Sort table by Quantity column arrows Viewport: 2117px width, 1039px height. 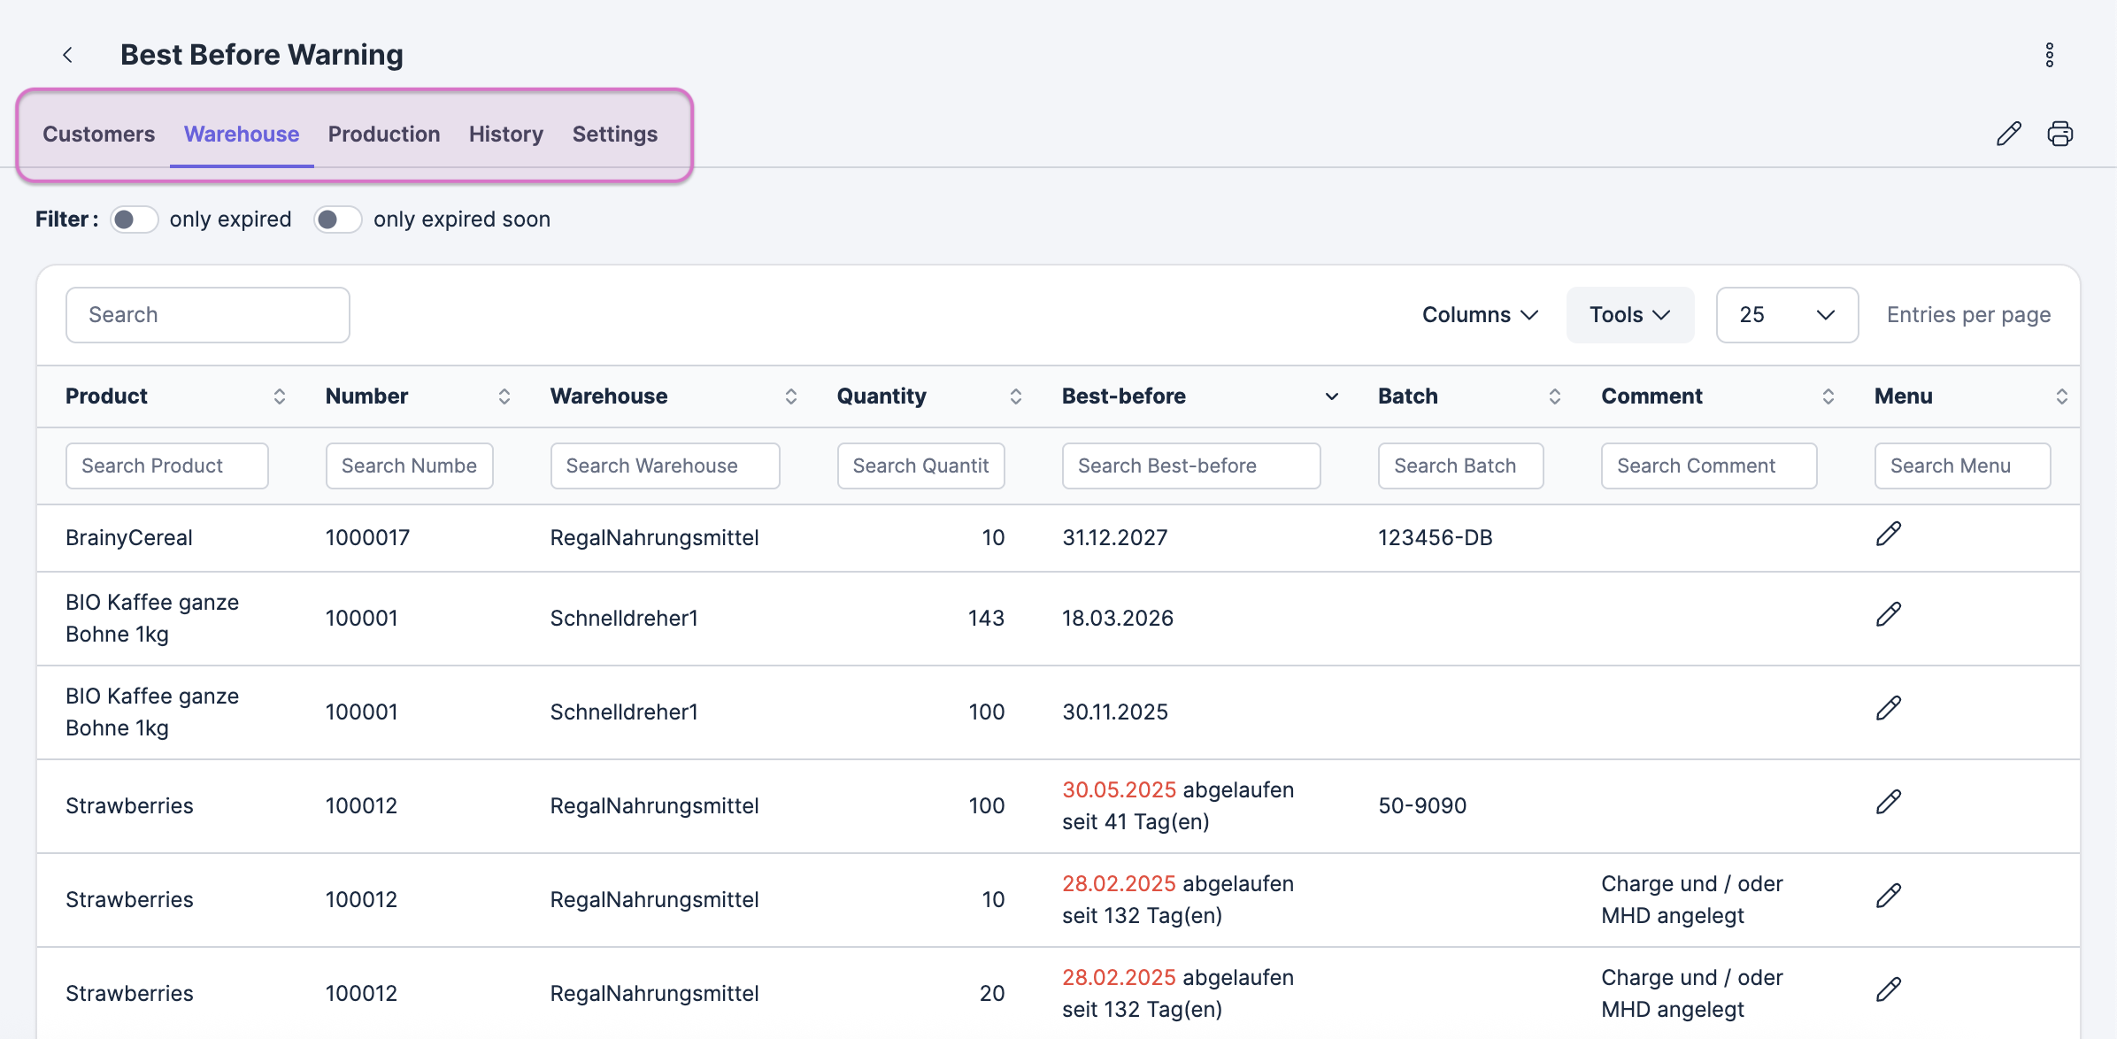point(1015,396)
